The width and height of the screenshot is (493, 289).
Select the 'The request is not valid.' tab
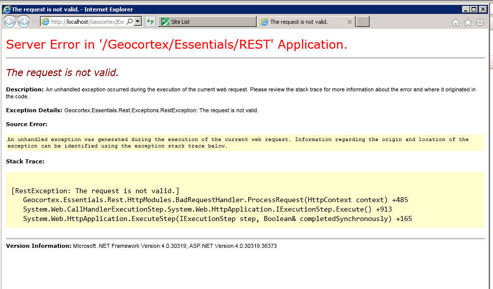point(305,22)
